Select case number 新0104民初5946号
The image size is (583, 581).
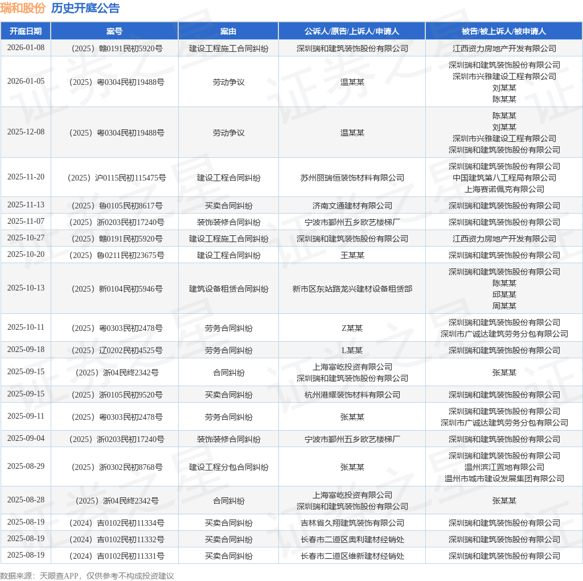pos(117,289)
